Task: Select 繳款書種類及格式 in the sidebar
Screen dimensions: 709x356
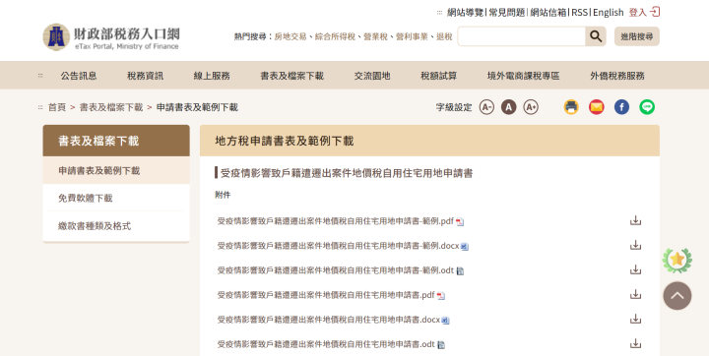Action: 116,226
